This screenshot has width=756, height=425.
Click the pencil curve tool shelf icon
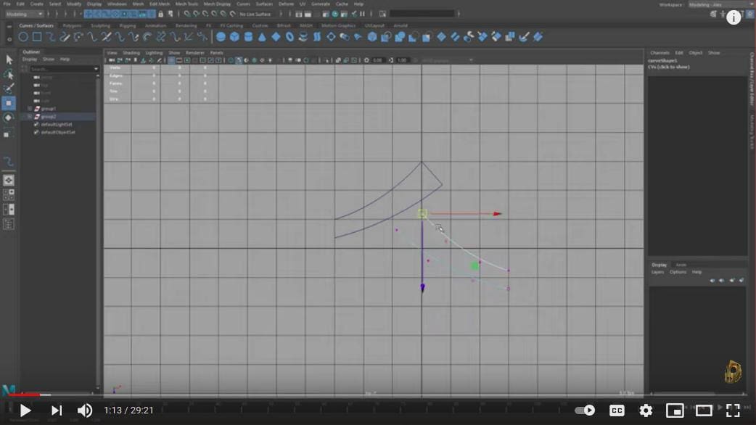click(65, 37)
